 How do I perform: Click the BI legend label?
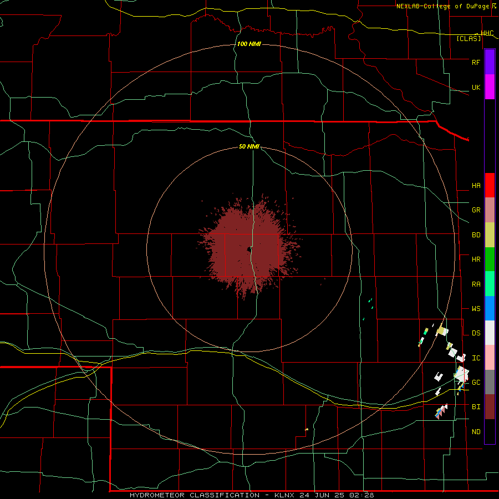pos(476,407)
